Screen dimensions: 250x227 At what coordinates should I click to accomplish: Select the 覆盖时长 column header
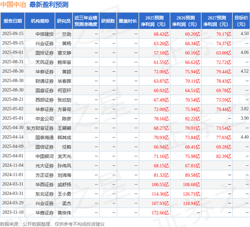pos(128,21)
